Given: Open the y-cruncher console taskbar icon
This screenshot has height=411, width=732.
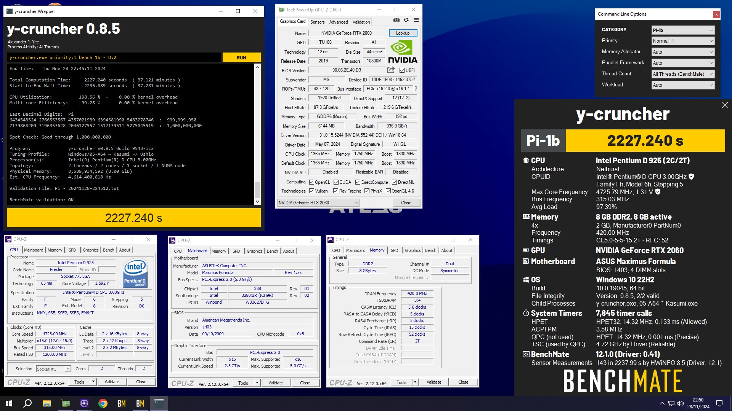Looking at the screenshot, I should click(159, 403).
